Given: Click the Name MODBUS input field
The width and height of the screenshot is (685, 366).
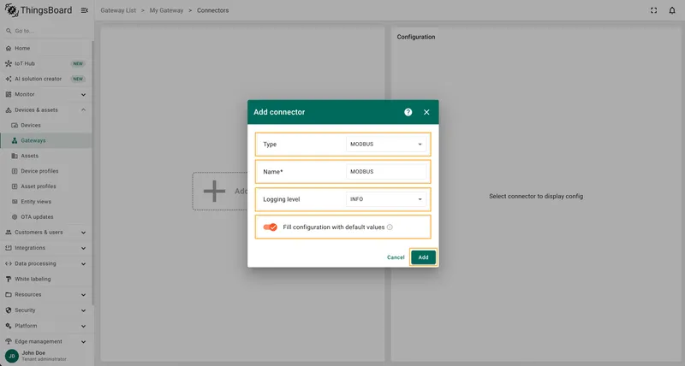Looking at the screenshot, I should pos(386,171).
